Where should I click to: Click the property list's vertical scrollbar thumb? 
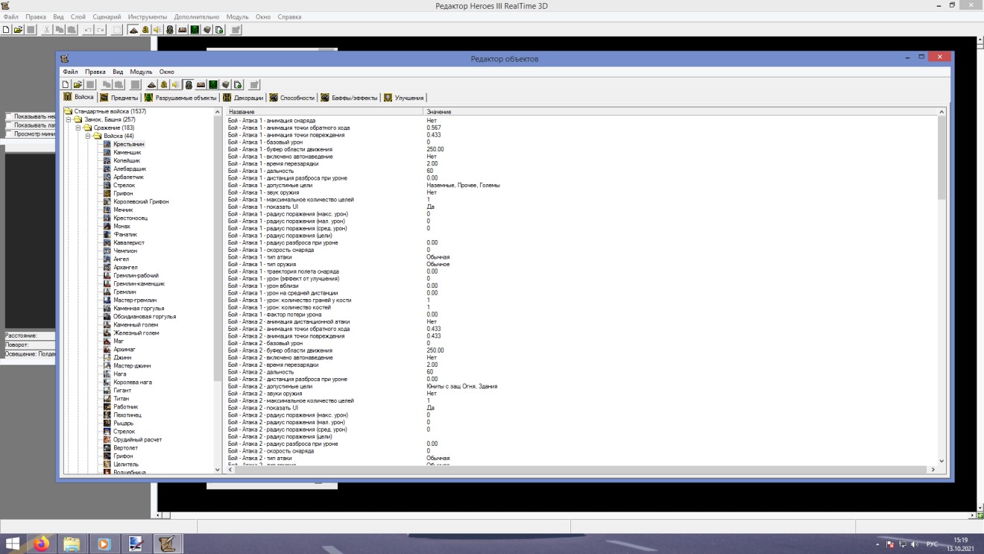coord(941,157)
